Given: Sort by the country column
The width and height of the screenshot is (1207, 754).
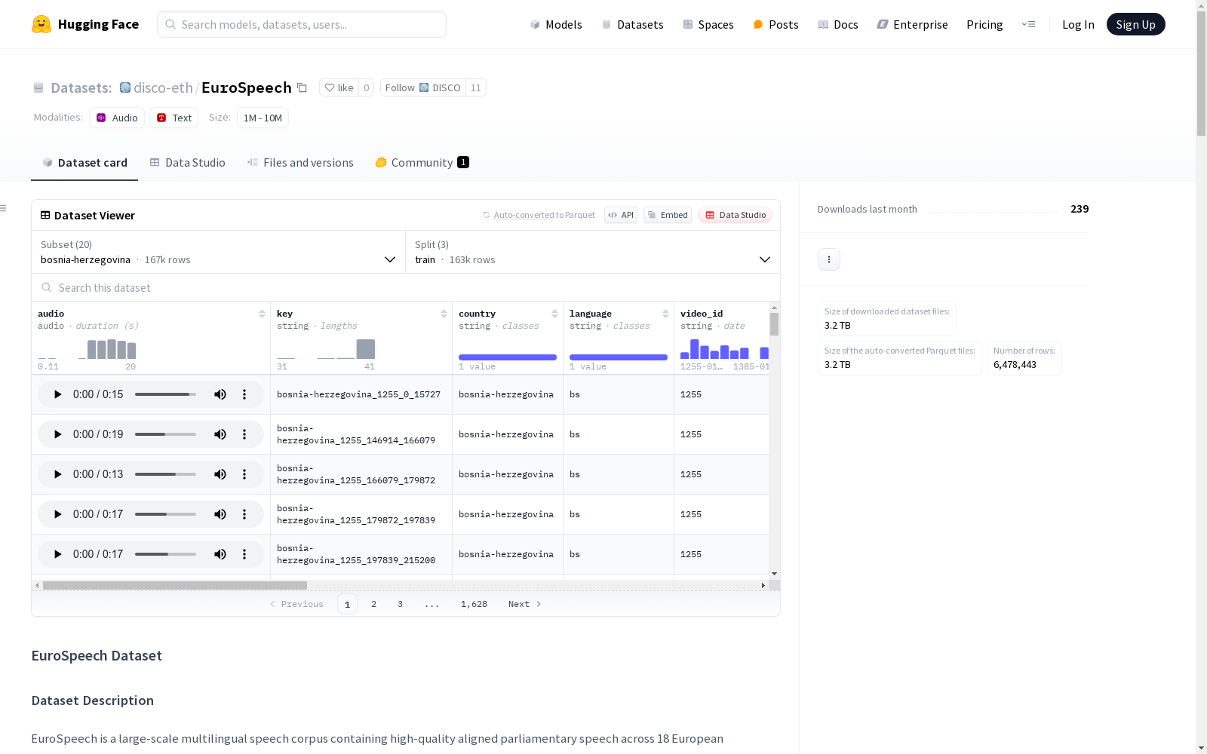Looking at the screenshot, I should point(554,314).
